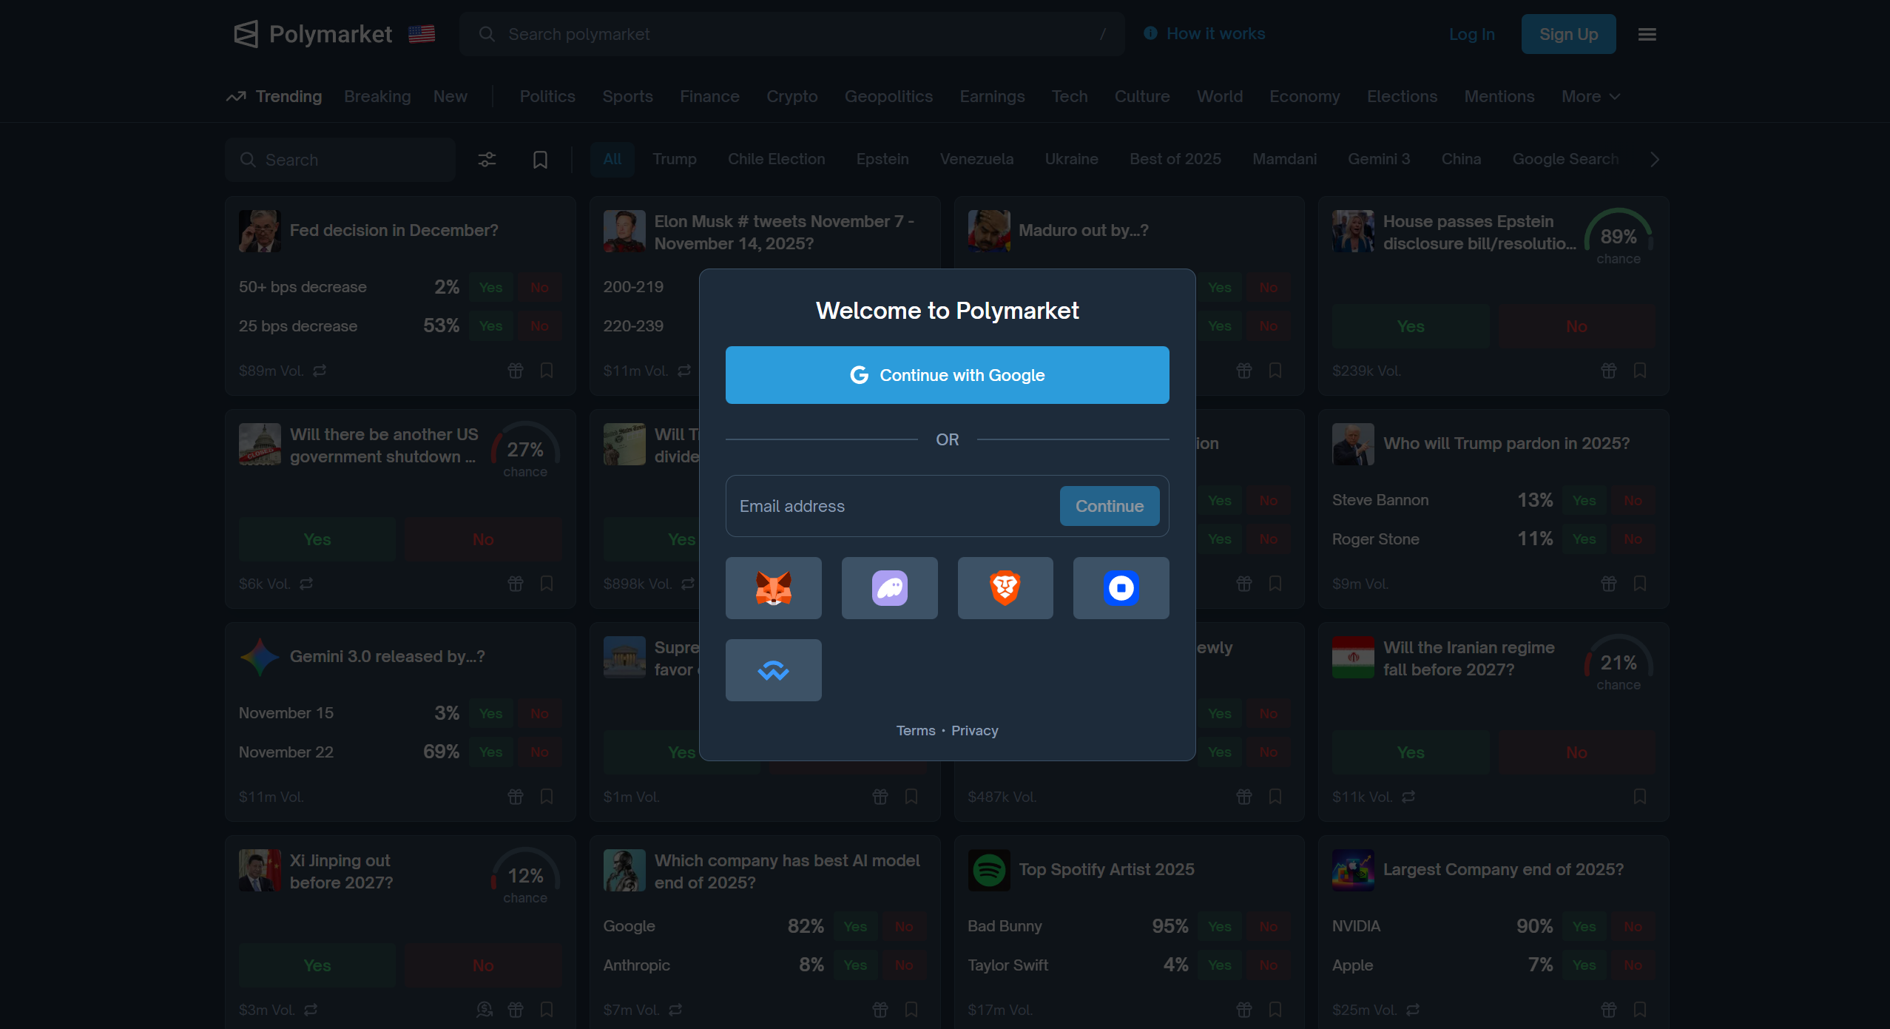The width and height of the screenshot is (1890, 1029).
Task: Expand the More categories dropdown
Action: (x=1590, y=97)
